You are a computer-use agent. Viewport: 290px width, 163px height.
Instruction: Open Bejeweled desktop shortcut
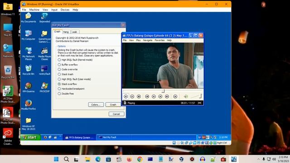coord(44,18)
